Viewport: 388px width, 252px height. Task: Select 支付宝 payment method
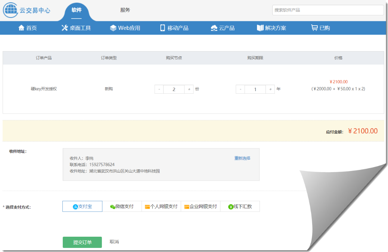(83, 206)
